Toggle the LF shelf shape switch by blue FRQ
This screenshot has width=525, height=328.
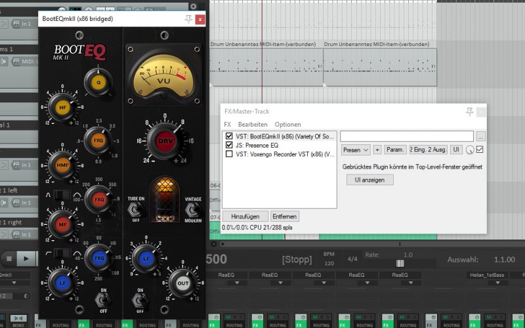[x=62, y=253]
